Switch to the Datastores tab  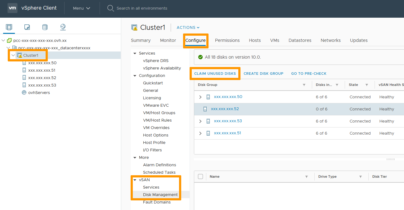pos(300,40)
